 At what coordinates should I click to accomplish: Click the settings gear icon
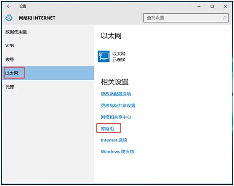9,18
